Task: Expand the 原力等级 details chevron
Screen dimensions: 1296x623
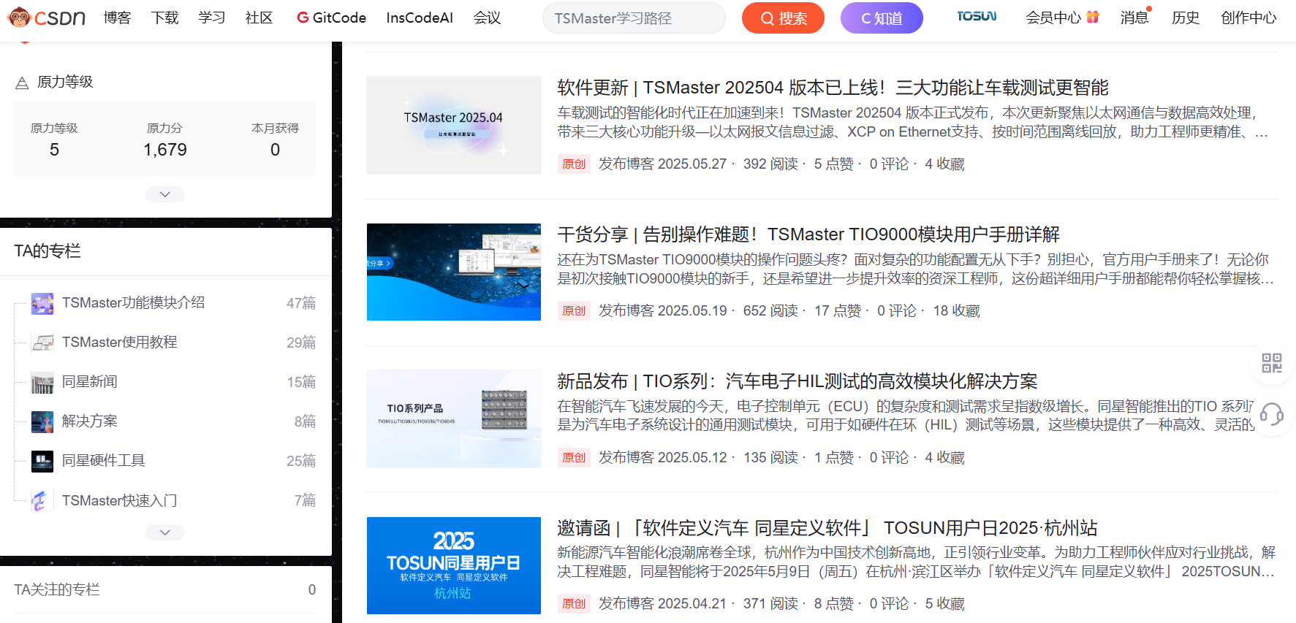Action: pyautogui.click(x=165, y=194)
